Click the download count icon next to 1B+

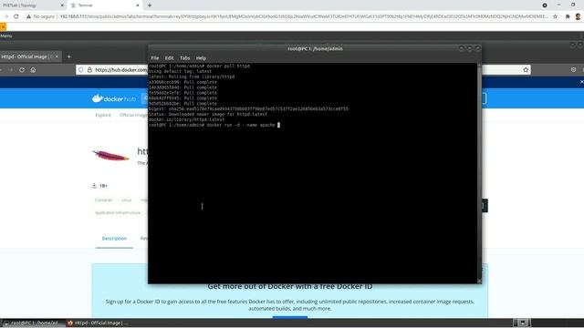(x=94, y=186)
